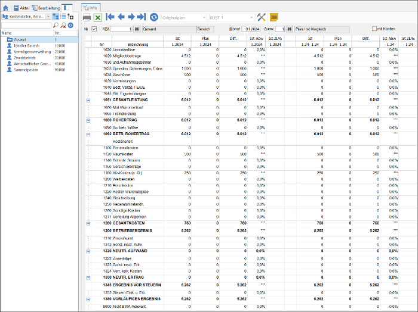Click the search text field in sidebar
The image size is (418, 312).
pos(26,25)
